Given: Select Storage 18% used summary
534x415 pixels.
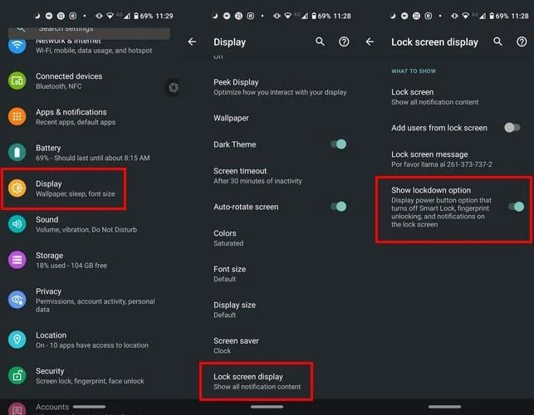Looking at the screenshot, I should pos(71,266).
